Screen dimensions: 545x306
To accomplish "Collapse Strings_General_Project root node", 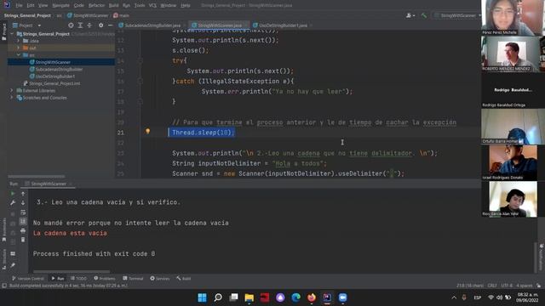I will pyautogui.click(x=12, y=34).
